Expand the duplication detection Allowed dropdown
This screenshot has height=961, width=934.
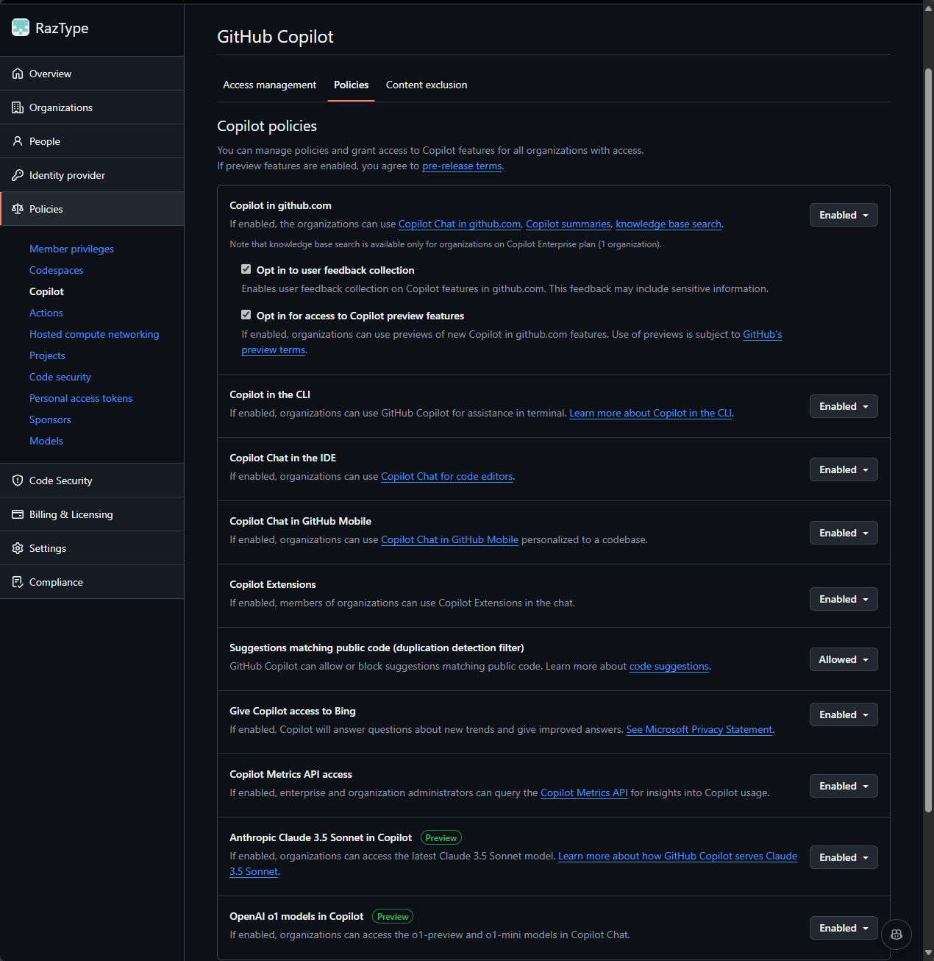pos(843,659)
